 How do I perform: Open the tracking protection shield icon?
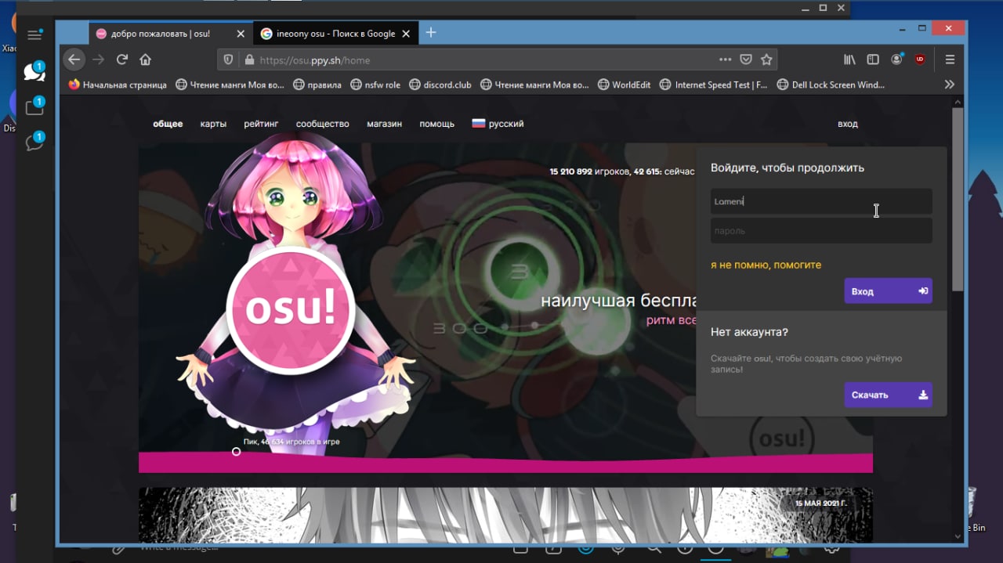229,60
